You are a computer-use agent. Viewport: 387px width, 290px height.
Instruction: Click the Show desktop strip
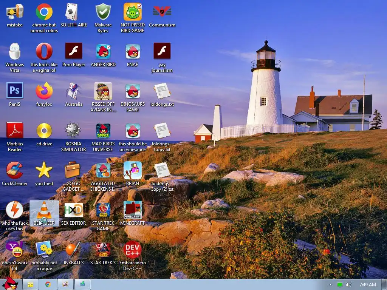coord(384,285)
